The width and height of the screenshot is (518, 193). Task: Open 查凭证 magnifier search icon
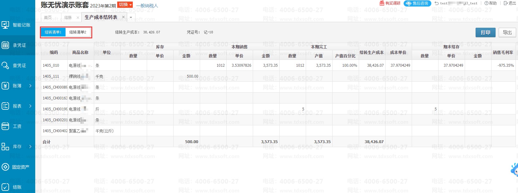click(5, 65)
